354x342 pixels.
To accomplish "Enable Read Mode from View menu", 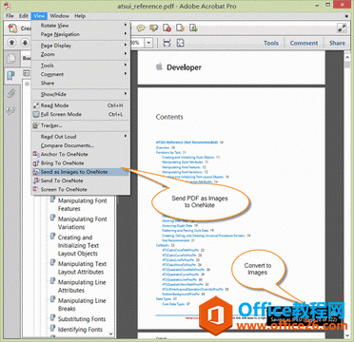I will point(81,105).
